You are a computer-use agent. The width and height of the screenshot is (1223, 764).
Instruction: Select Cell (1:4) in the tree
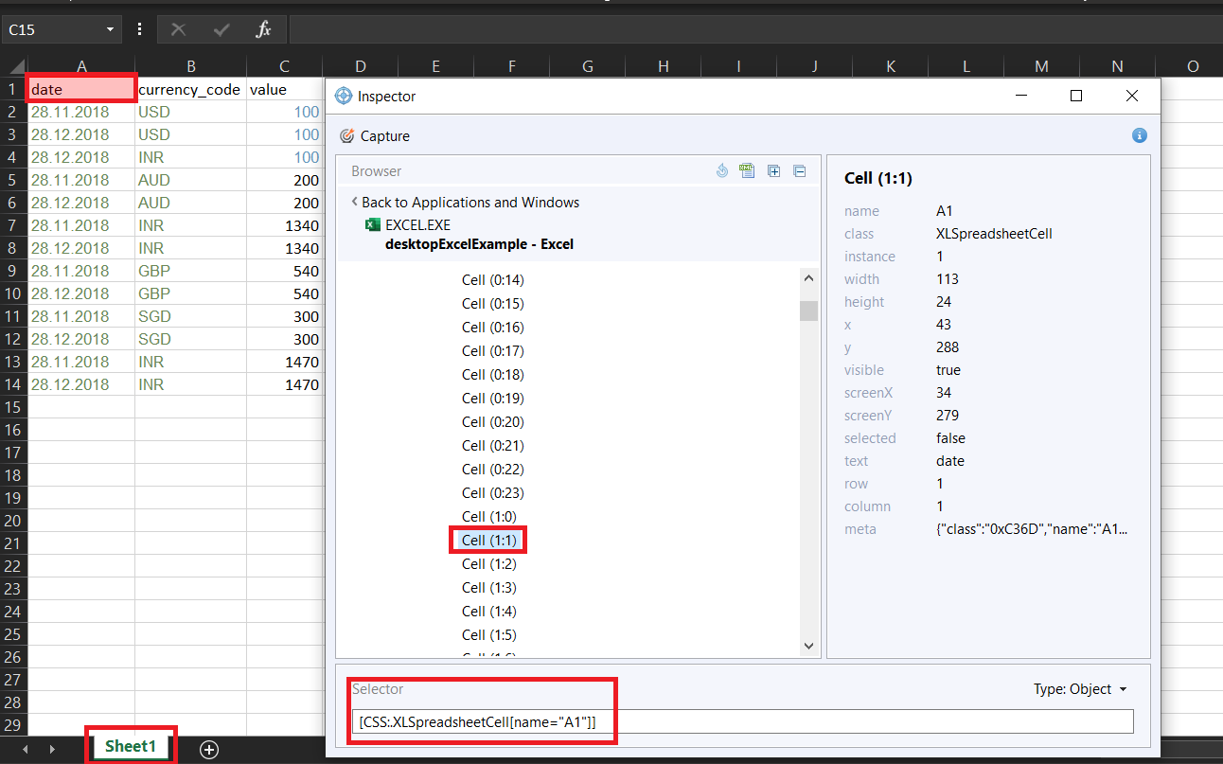[488, 612]
